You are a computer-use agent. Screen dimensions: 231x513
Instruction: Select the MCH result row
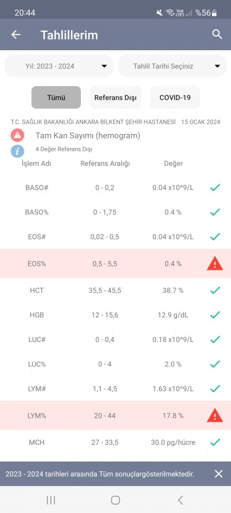point(115,443)
